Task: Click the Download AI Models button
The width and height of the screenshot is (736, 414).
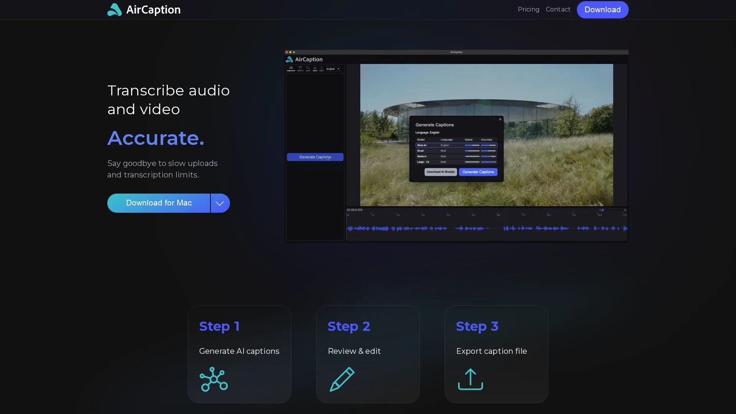Action: coord(440,172)
